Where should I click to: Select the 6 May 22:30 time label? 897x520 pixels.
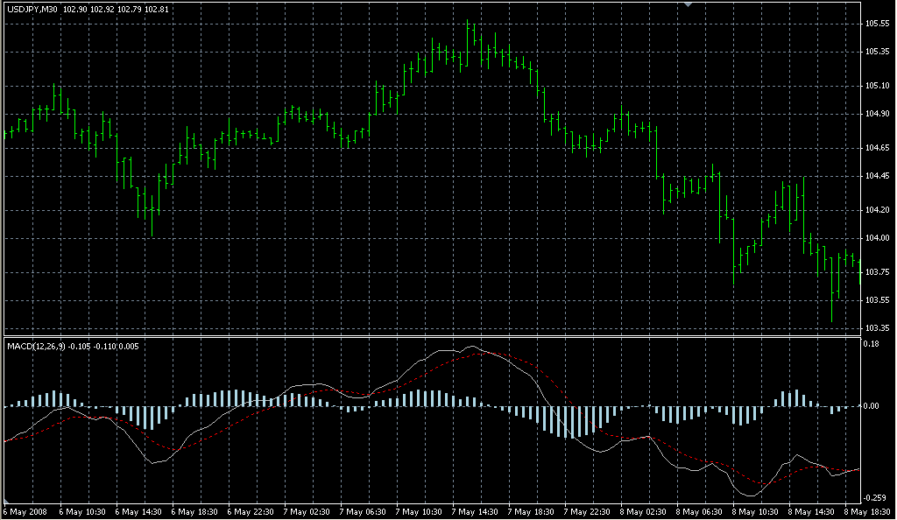coord(251,511)
